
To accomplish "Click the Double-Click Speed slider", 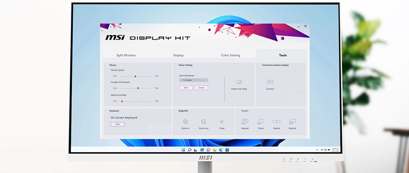I will tap(136, 88).
